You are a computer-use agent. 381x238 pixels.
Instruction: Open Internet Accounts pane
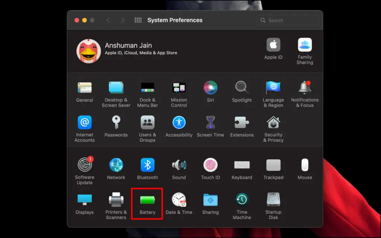(x=84, y=123)
